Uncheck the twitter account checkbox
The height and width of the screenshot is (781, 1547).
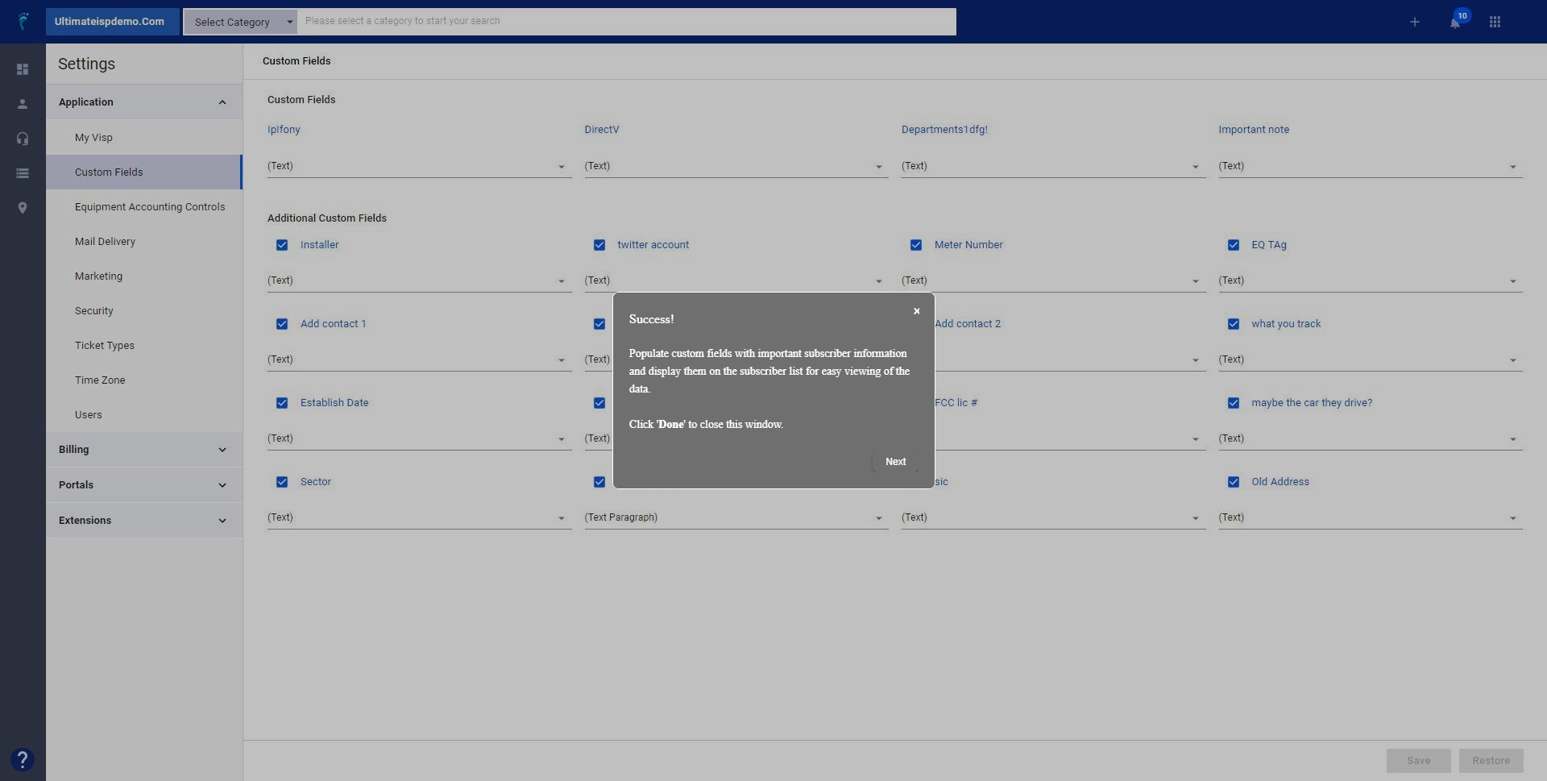click(599, 245)
